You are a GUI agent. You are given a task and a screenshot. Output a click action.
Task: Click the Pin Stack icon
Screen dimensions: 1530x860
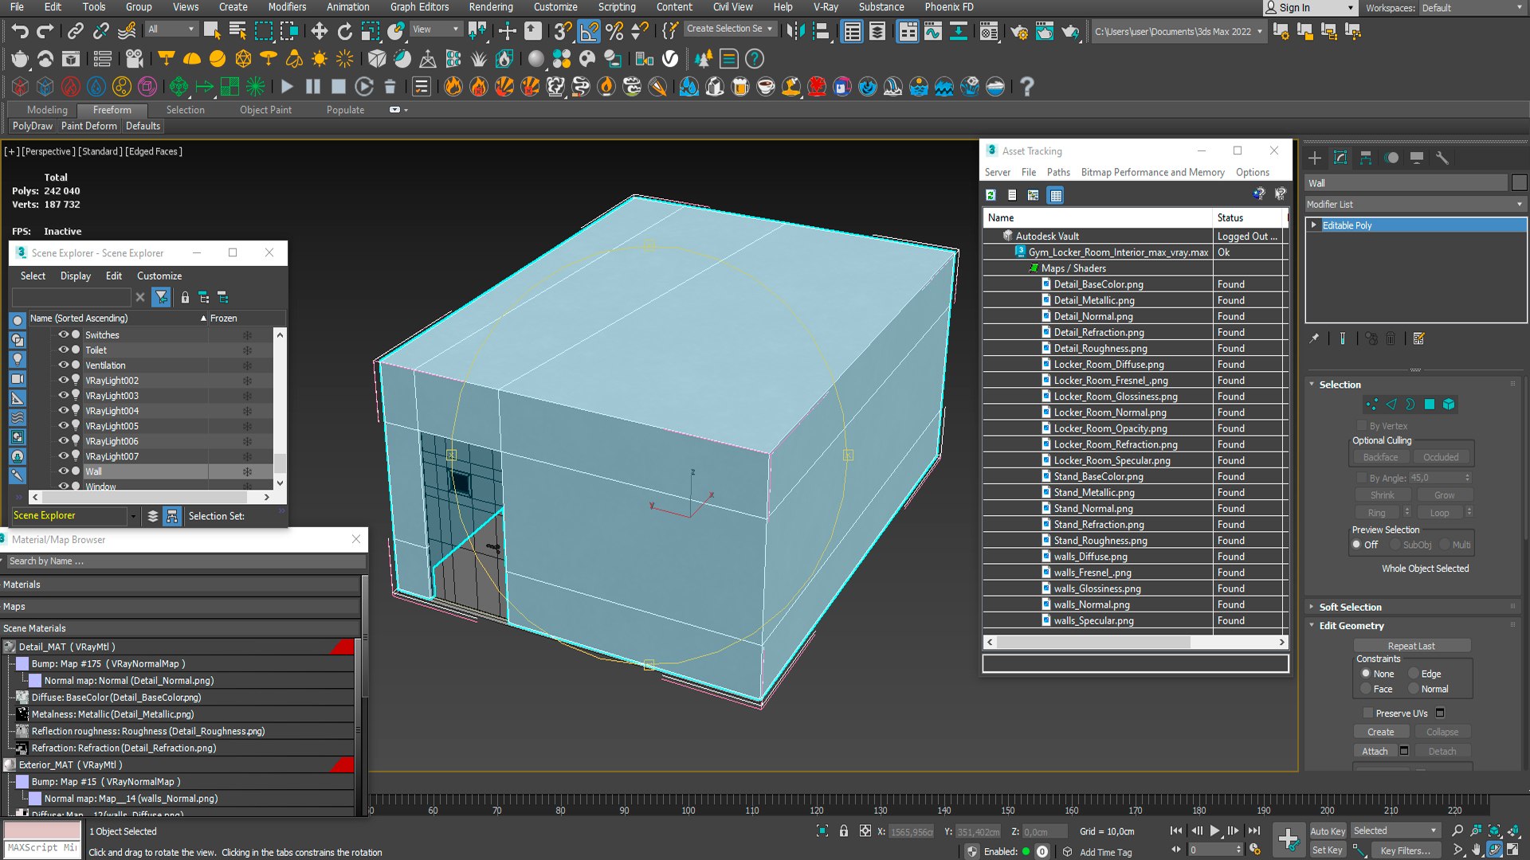(1314, 338)
